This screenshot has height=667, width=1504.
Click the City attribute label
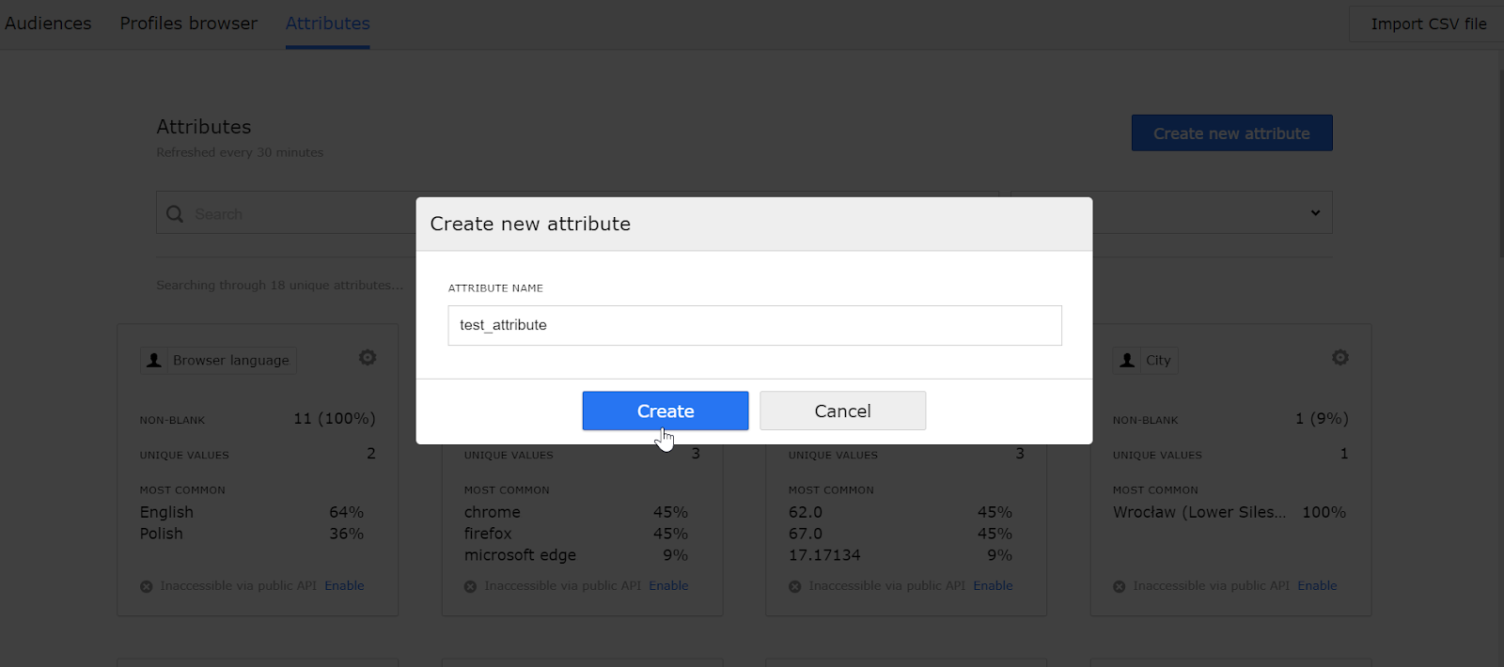(x=1158, y=361)
